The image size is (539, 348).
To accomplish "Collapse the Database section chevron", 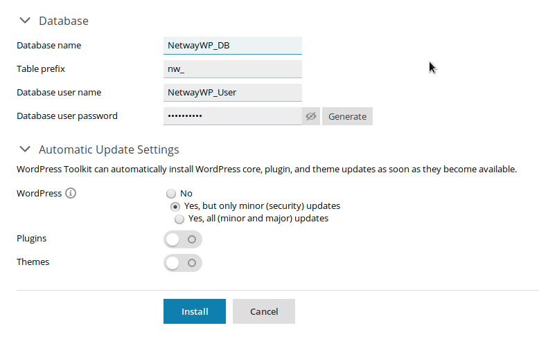I will click(x=25, y=21).
